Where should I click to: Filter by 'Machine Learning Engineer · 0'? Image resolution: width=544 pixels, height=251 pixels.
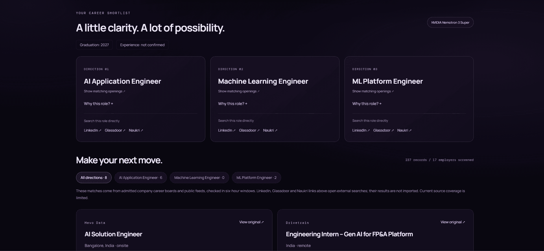click(x=199, y=178)
